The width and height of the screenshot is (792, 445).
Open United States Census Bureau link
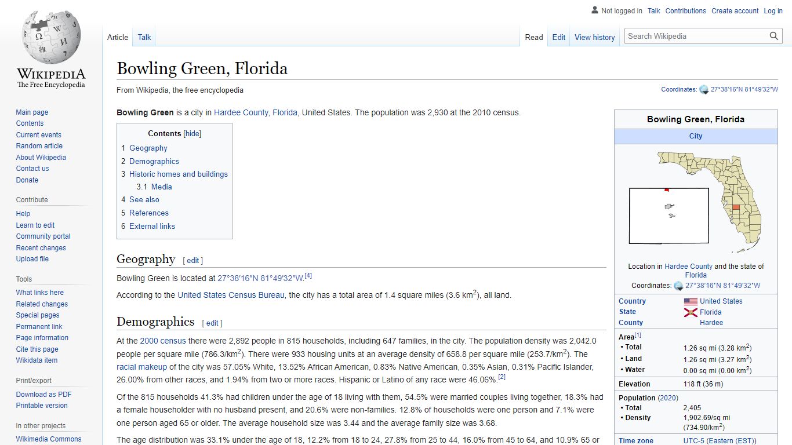(231, 295)
